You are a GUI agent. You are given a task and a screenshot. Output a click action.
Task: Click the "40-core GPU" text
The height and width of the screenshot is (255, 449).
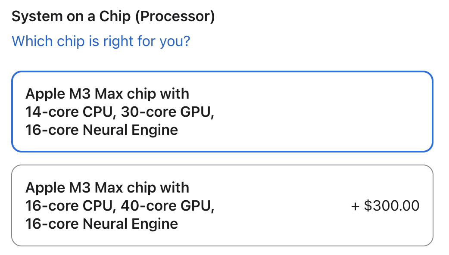click(166, 205)
